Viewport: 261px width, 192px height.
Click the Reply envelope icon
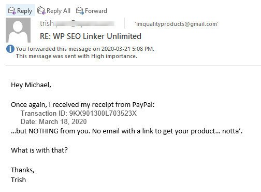tap(12, 10)
